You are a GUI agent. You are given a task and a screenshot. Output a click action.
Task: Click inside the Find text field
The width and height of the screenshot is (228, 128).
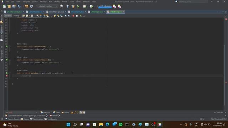[x=21, y=112]
